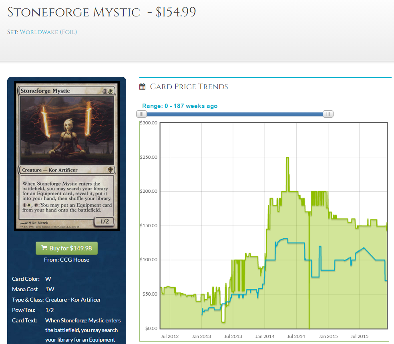Click the Jul 2013 label on chart axis
The width and height of the screenshot is (394, 344).
pyautogui.click(x=233, y=336)
